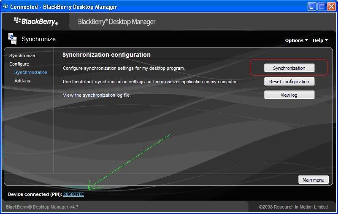338x214 pixels.
Task: Click 'Configure synchronization settings for my desktop program.' text
Action: pyautogui.click(x=124, y=69)
